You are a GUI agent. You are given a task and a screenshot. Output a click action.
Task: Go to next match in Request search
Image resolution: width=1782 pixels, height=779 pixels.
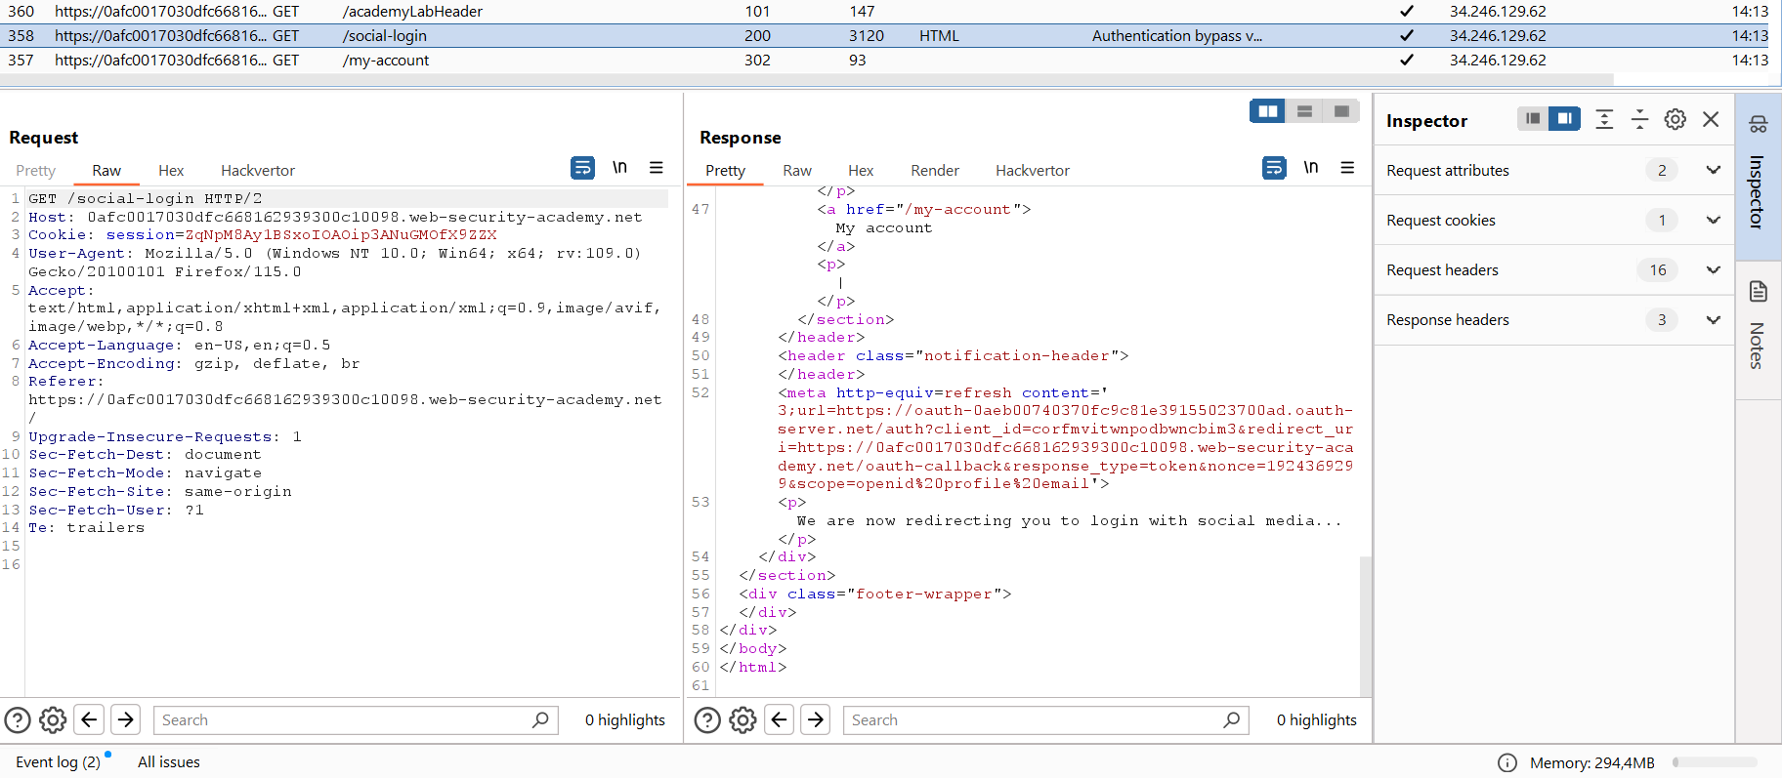[x=125, y=720]
